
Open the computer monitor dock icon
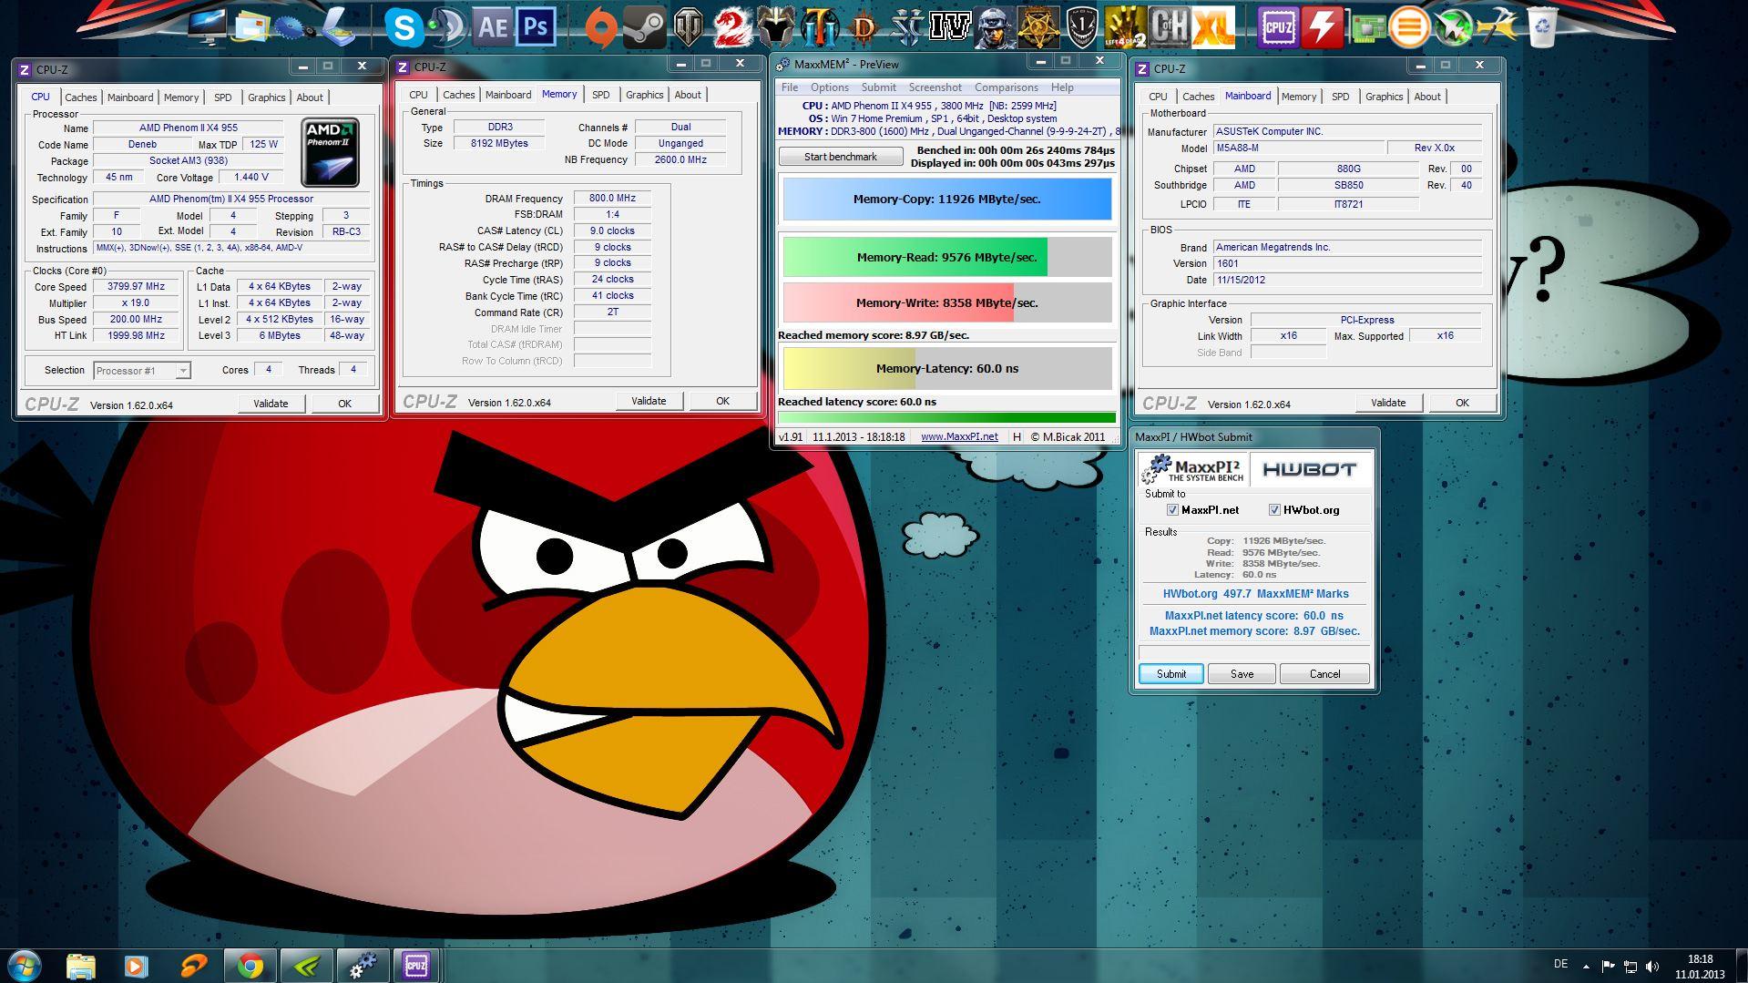(207, 27)
